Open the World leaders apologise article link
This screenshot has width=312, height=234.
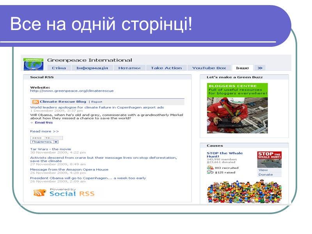[x=97, y=107]
